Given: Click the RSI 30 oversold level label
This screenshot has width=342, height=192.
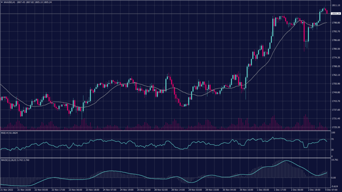Looking at the screenshot, I should (332, 150).
